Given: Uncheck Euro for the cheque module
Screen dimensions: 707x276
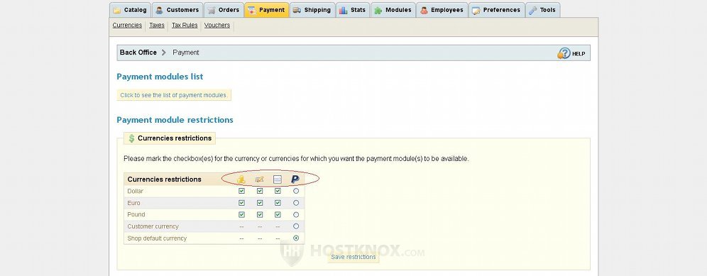Looking at the screenshot, I should (x=260, y=203).
